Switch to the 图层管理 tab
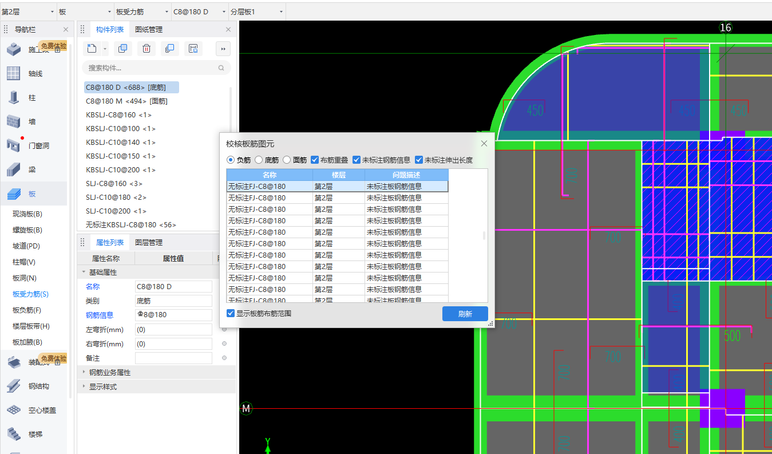Image resolution: width=772 pixels, height=454 pixels. click(149, 242)
